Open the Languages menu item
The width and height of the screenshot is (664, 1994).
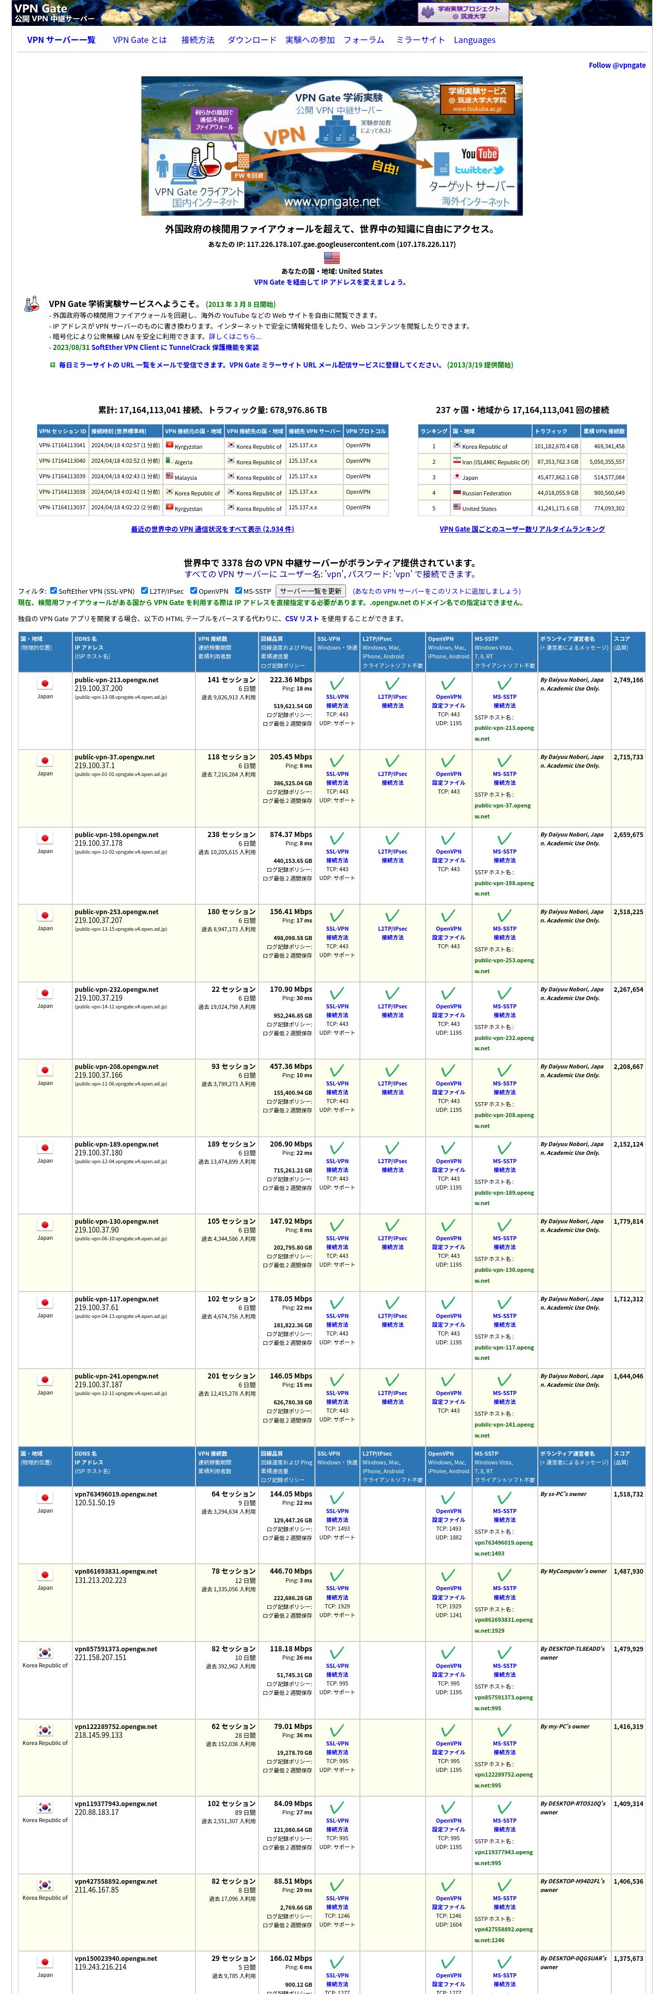[x=475, y=39]
